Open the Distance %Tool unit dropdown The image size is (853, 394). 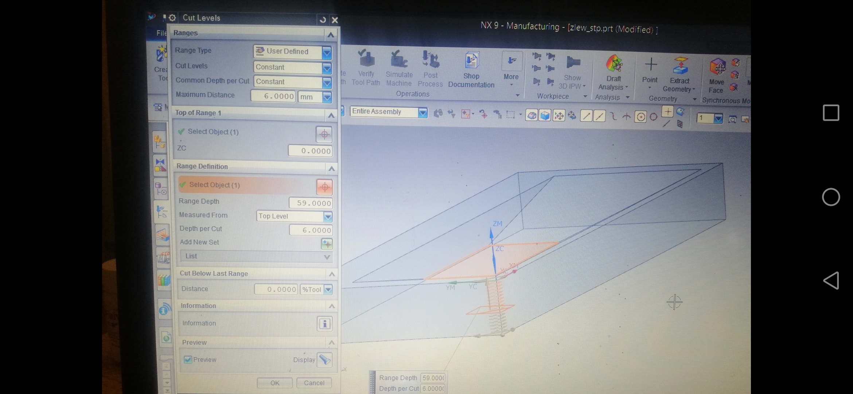pos(328,290)
